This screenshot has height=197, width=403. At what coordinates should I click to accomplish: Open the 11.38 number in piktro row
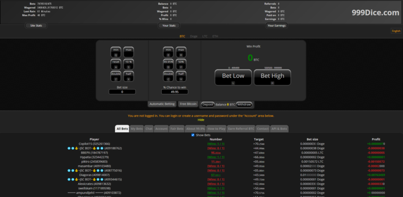tap(216, 162)
